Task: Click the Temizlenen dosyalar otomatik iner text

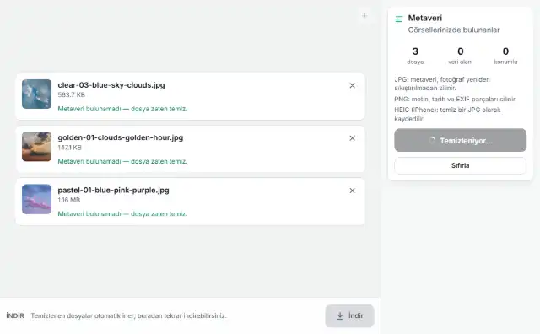Action: (x=129, y=315)
